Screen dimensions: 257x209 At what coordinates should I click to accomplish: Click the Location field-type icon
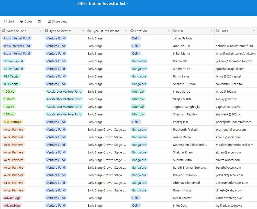[x=132, y=31]
